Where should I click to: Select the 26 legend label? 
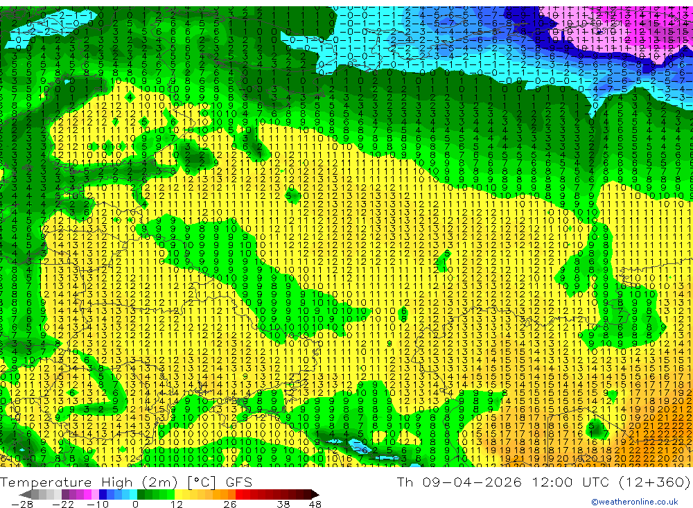click(230, 505)
